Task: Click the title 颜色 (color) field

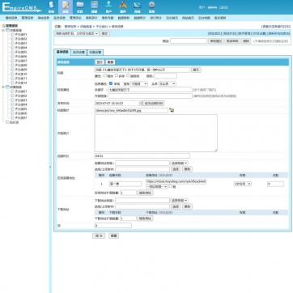Action: 165,76
